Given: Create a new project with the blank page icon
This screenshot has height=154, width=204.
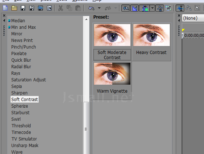Looking at the screenshot, I should [5, 8].
